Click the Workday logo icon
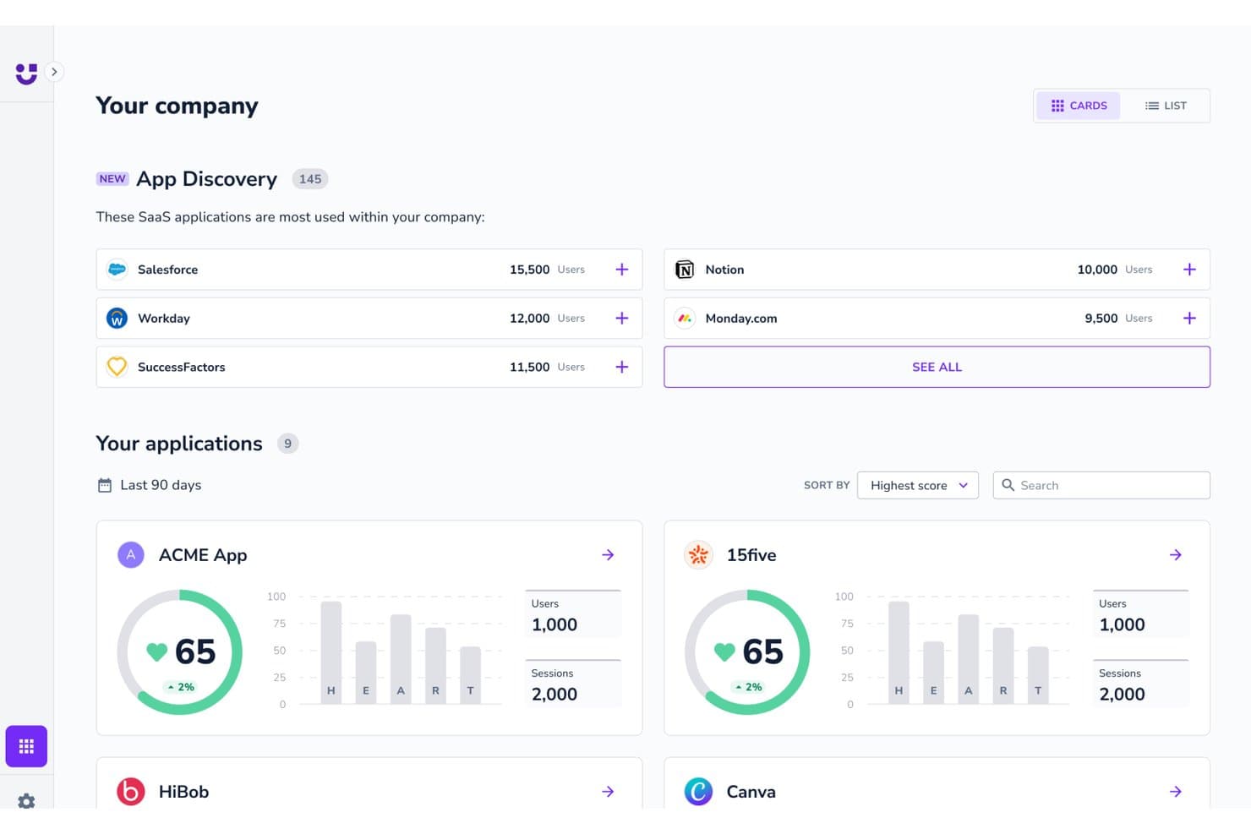This screenshot has width=1251, height=834. pyautogui.click(x=117, y=319)
